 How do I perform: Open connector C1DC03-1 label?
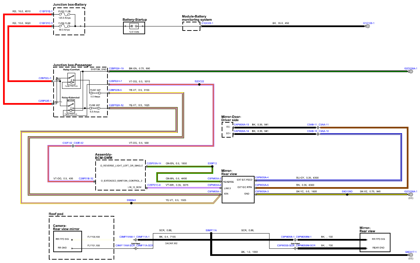click(x=207, y=23)
